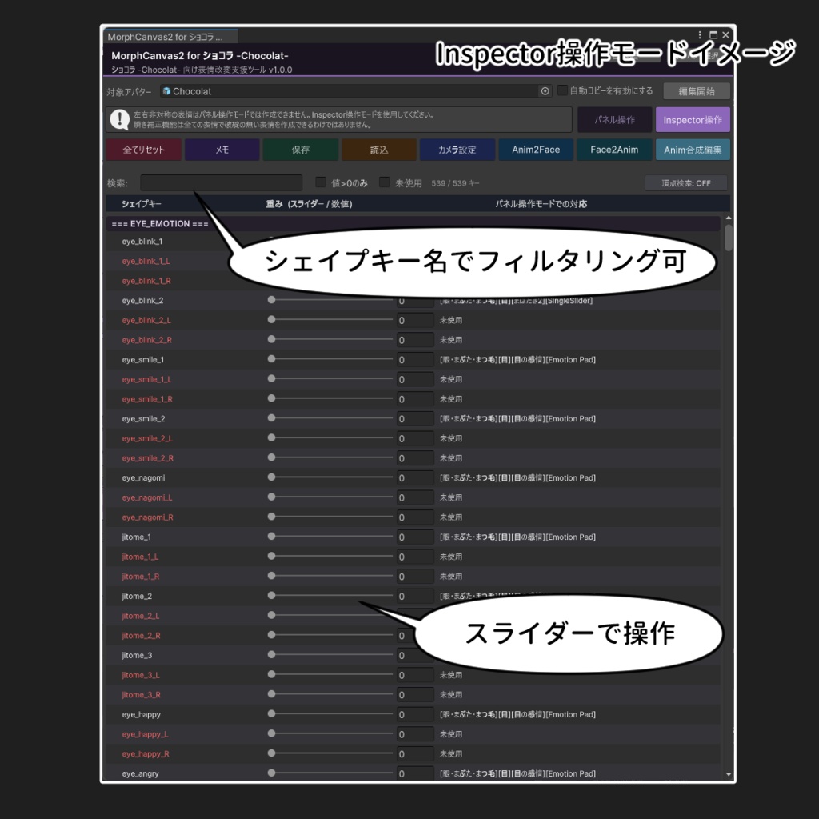
Task: Click the Chocolat avatar cube icon
Action: click(166, 91)
